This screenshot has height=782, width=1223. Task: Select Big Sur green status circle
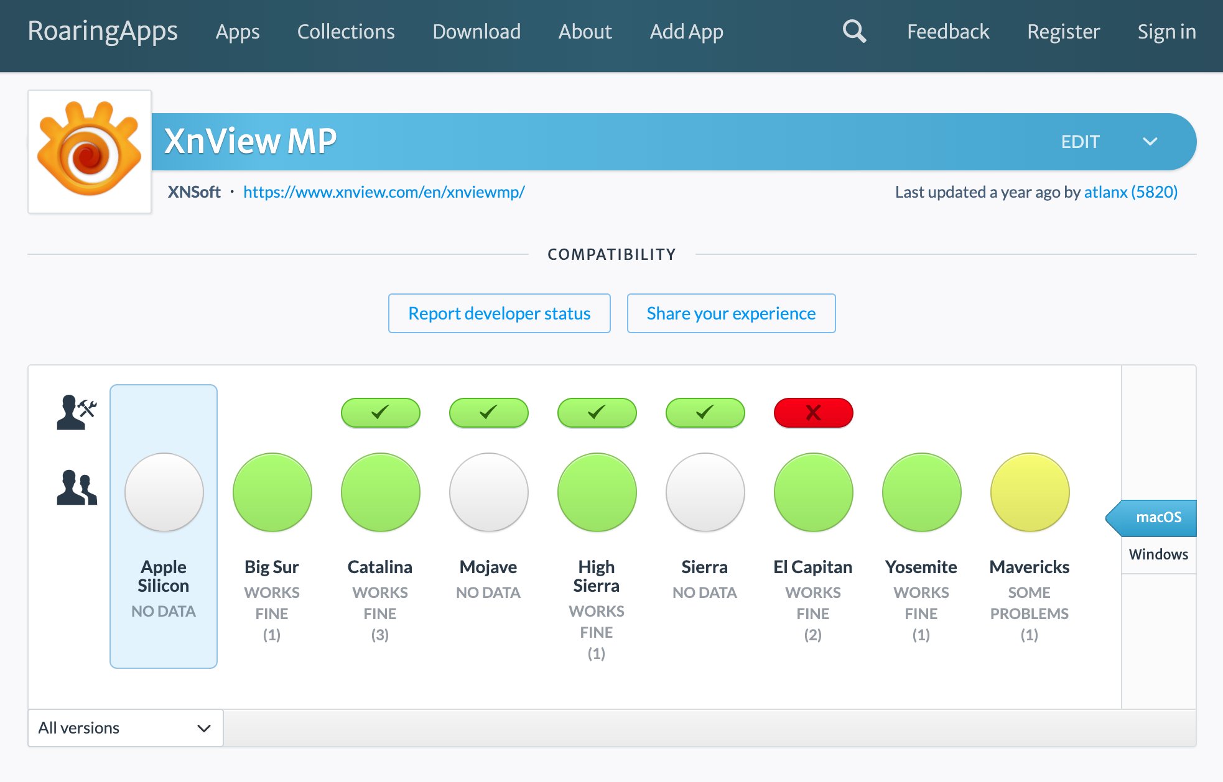tap(272, 492)
